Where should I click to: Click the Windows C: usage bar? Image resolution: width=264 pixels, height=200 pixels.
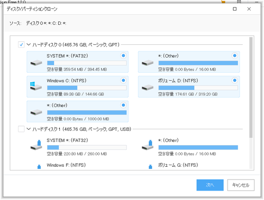pyautogui.click(x=87, y=88)
